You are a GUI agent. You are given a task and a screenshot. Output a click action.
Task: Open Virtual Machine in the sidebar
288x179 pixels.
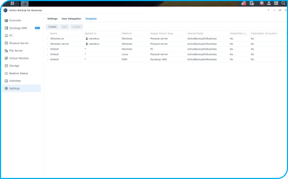tap(22, 58)
